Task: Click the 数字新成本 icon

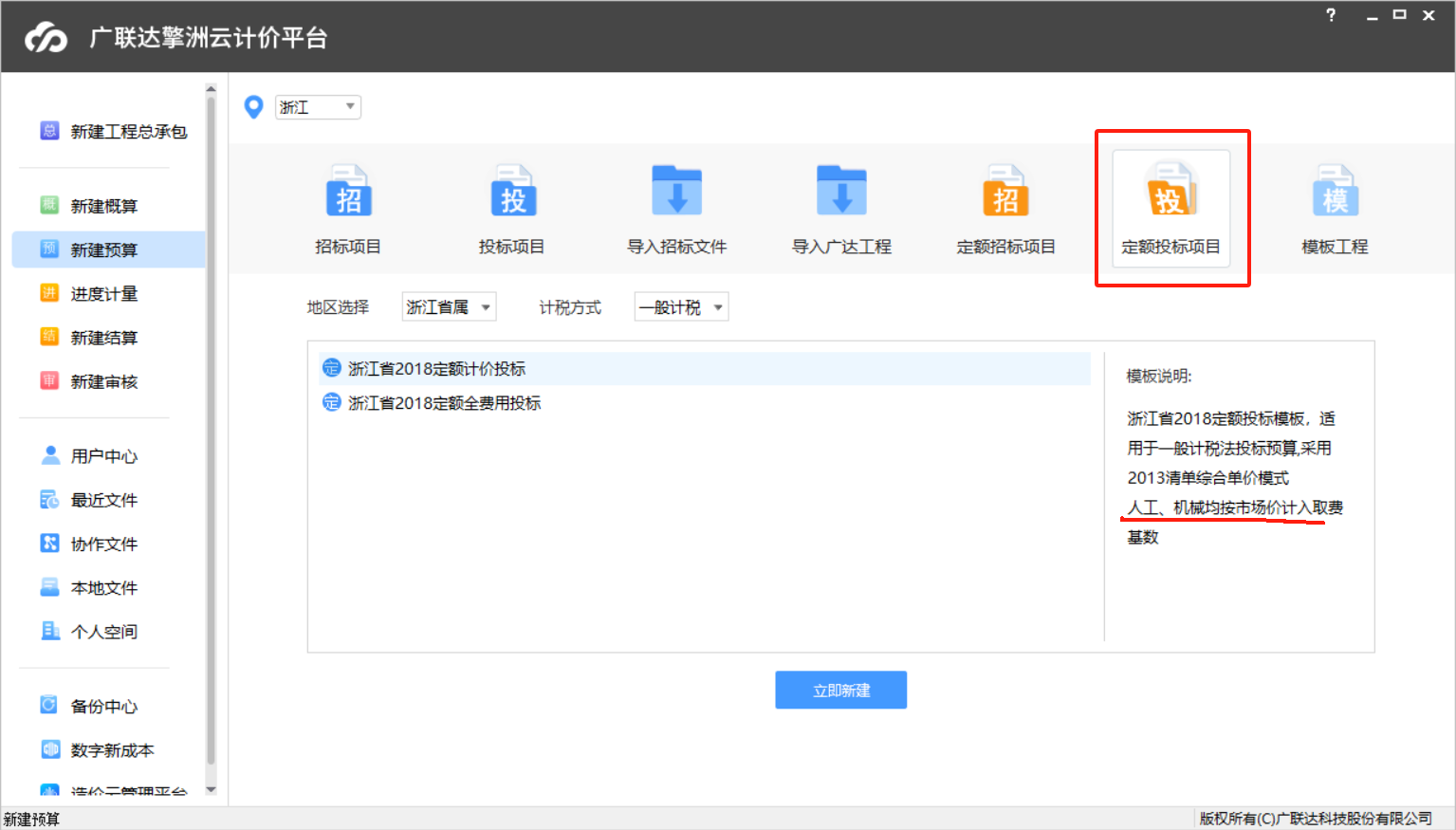Action: click(x=50, y=748)
